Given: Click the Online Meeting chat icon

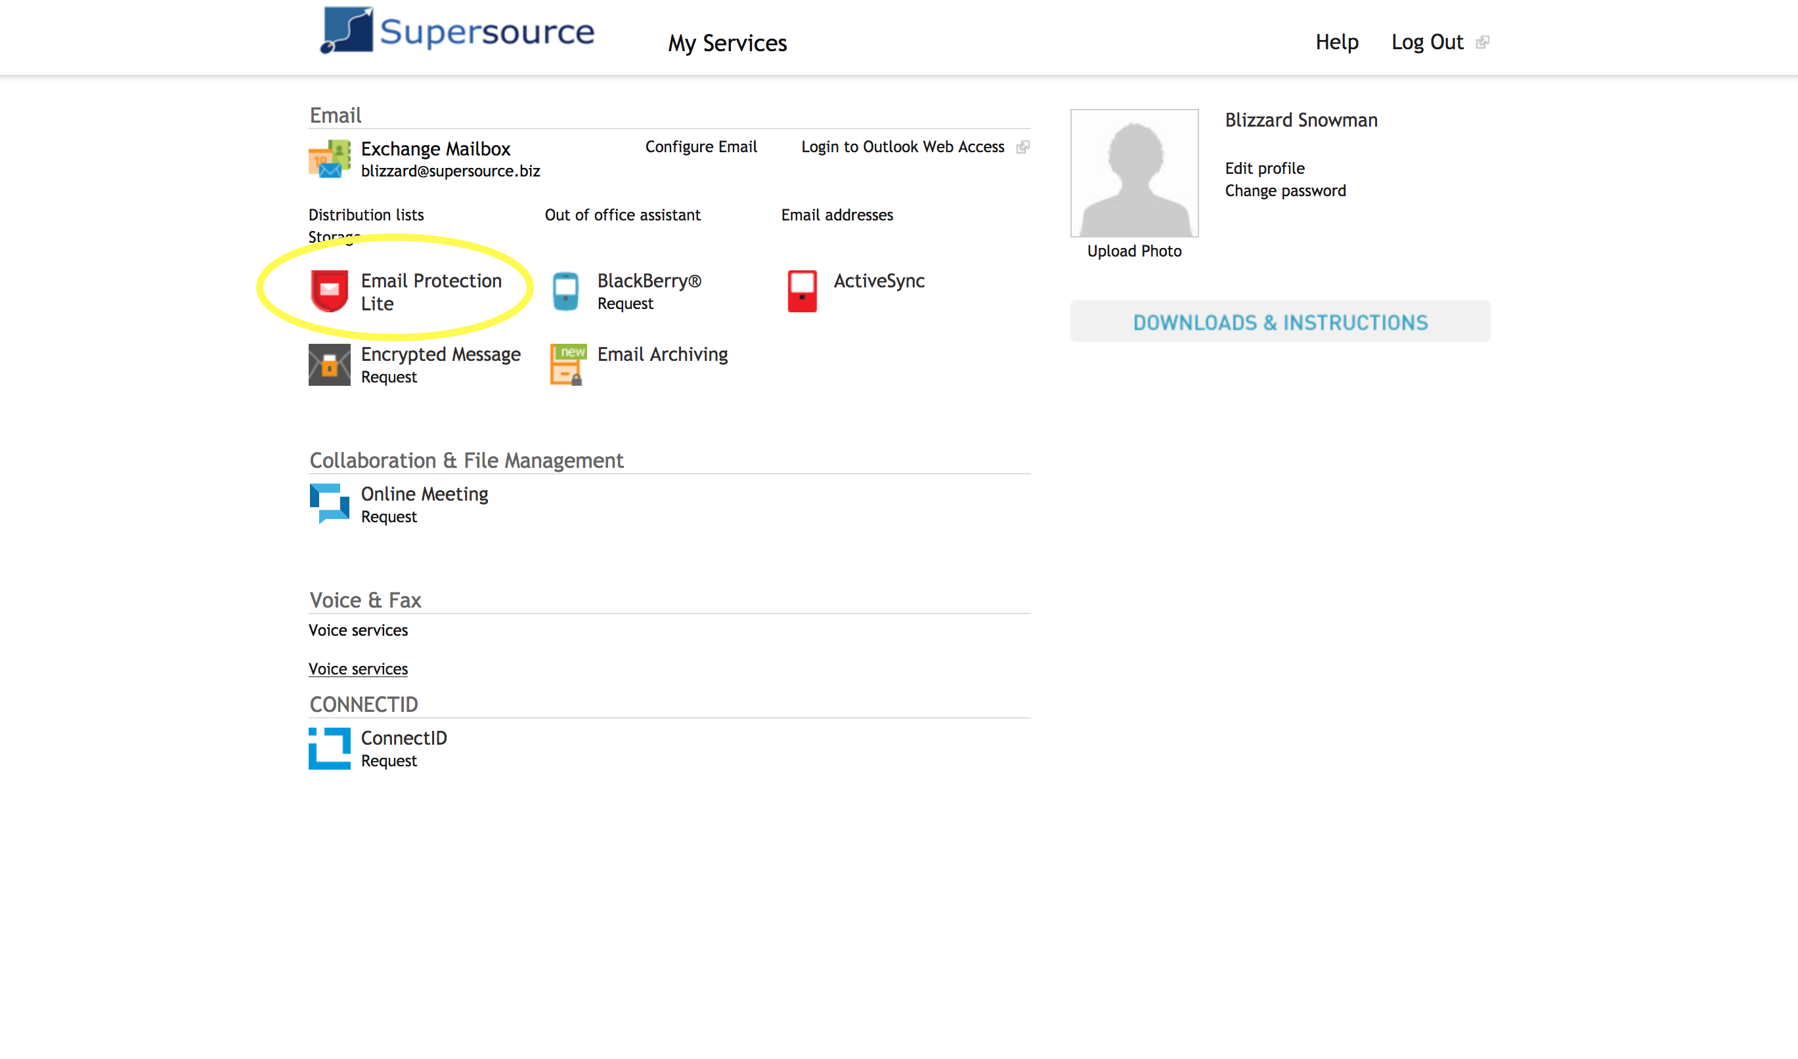Looking at the screenshot, I should click(329, 504).
